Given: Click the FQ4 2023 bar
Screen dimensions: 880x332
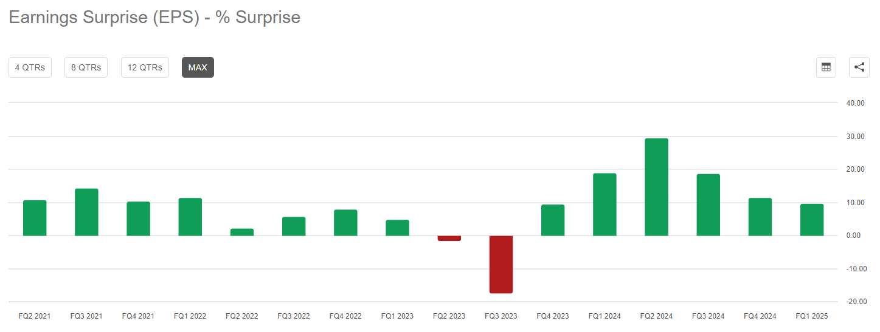Looking at the screenshot, I should [x=553, y=220].
